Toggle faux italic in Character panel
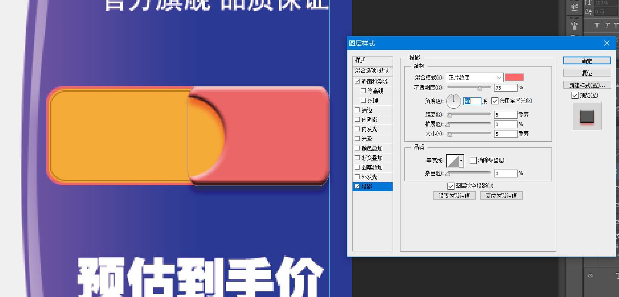 (607, 25)
